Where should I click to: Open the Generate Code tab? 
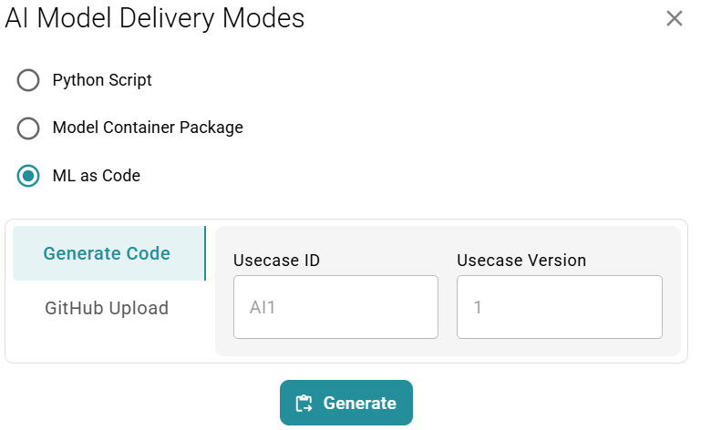[x=107, y=253]
